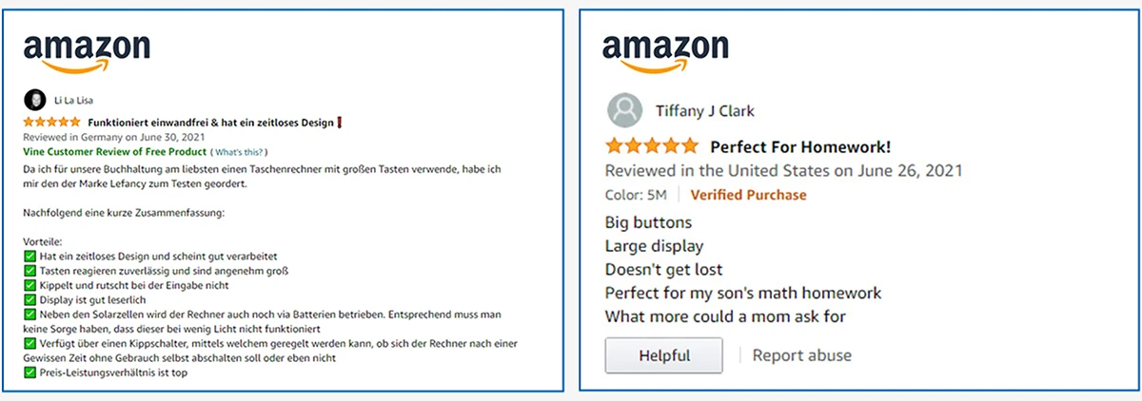The height and width of the screenshot is (401, 1142).
Task: Click the five-star rating on Li La Lisa's review
Action: (51, 123)
